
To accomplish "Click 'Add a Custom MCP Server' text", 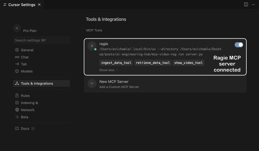I will [x=119, y=87].
